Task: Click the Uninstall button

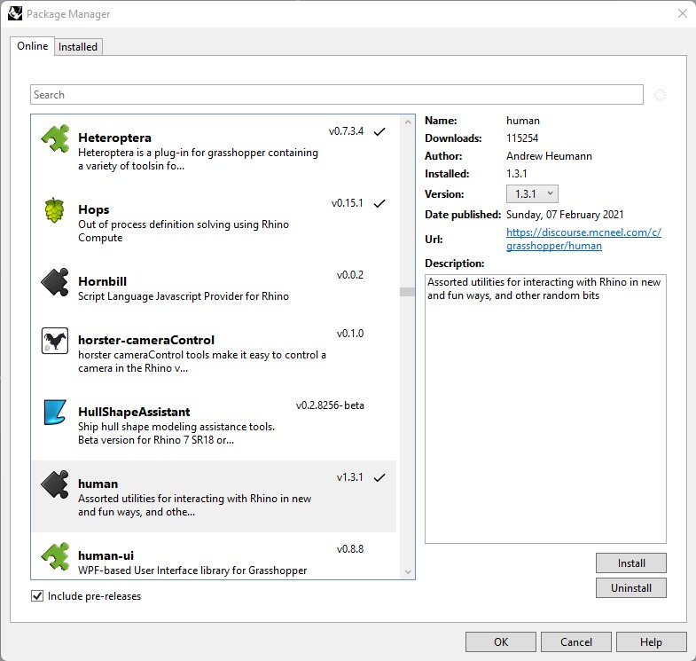Action: click(x=630, y=587)
